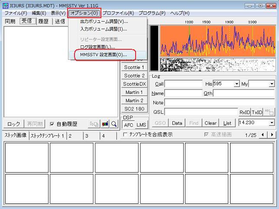This screenshot has width=279, height=209.
Task: Click the orange spectrum display
Action: (218, 41)
